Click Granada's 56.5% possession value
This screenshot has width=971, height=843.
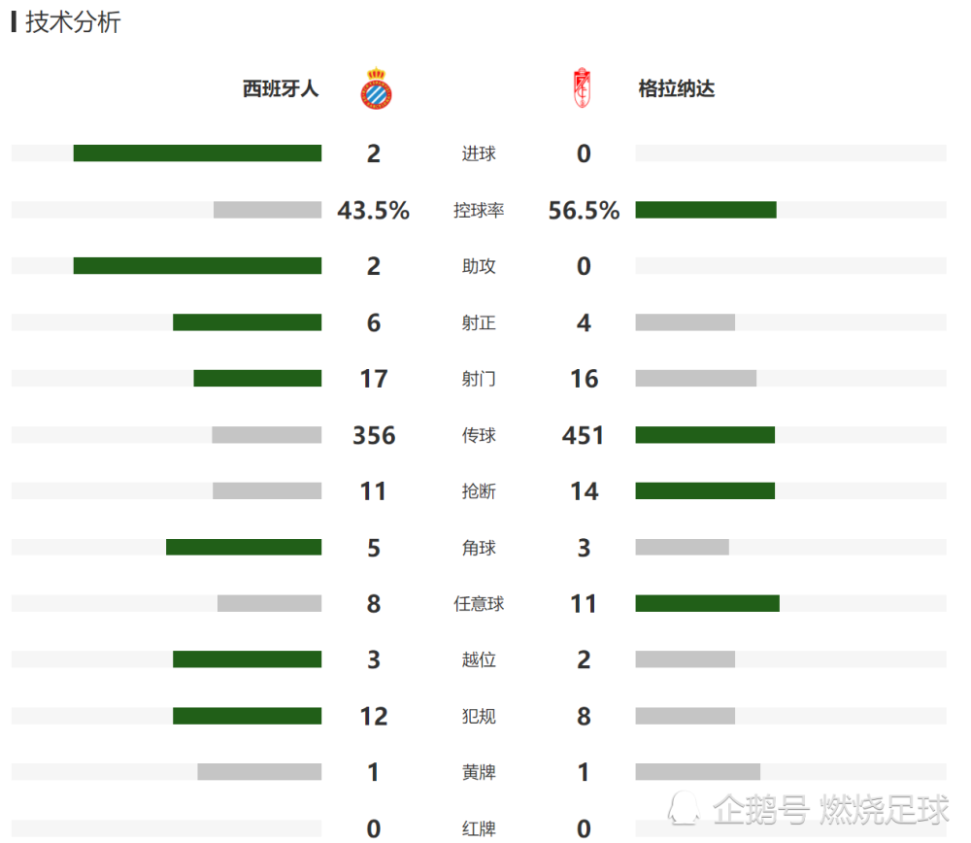click(584, 211)
